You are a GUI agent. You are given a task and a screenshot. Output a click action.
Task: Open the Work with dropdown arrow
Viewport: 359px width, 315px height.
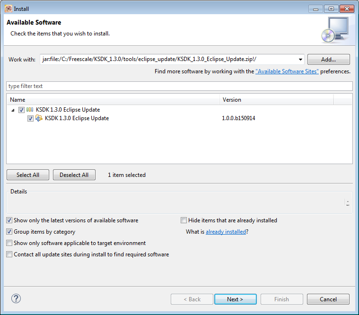pos(300,60)
